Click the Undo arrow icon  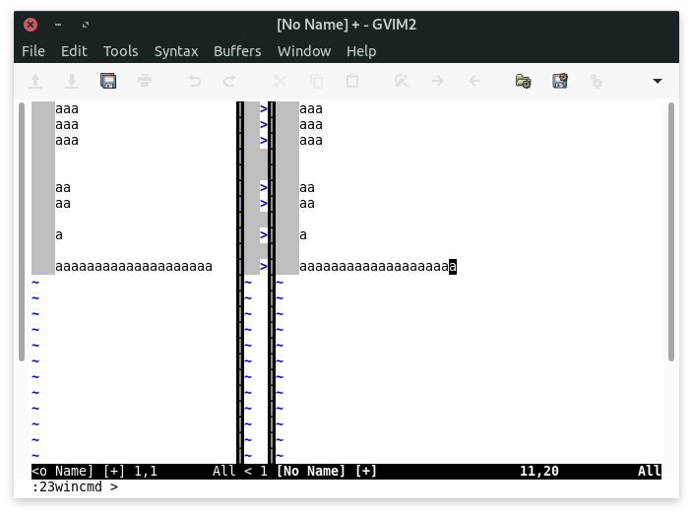[195, 82]
